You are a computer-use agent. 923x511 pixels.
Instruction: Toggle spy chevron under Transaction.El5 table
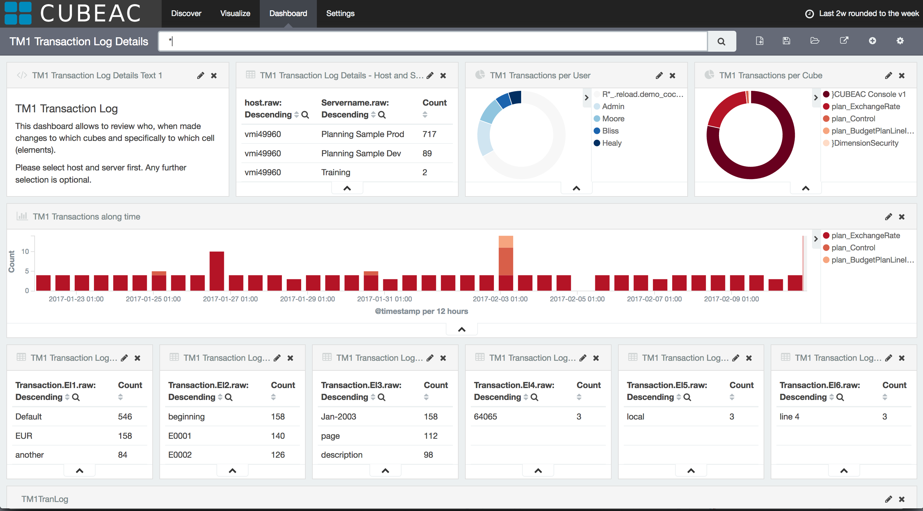pos(691,471)
